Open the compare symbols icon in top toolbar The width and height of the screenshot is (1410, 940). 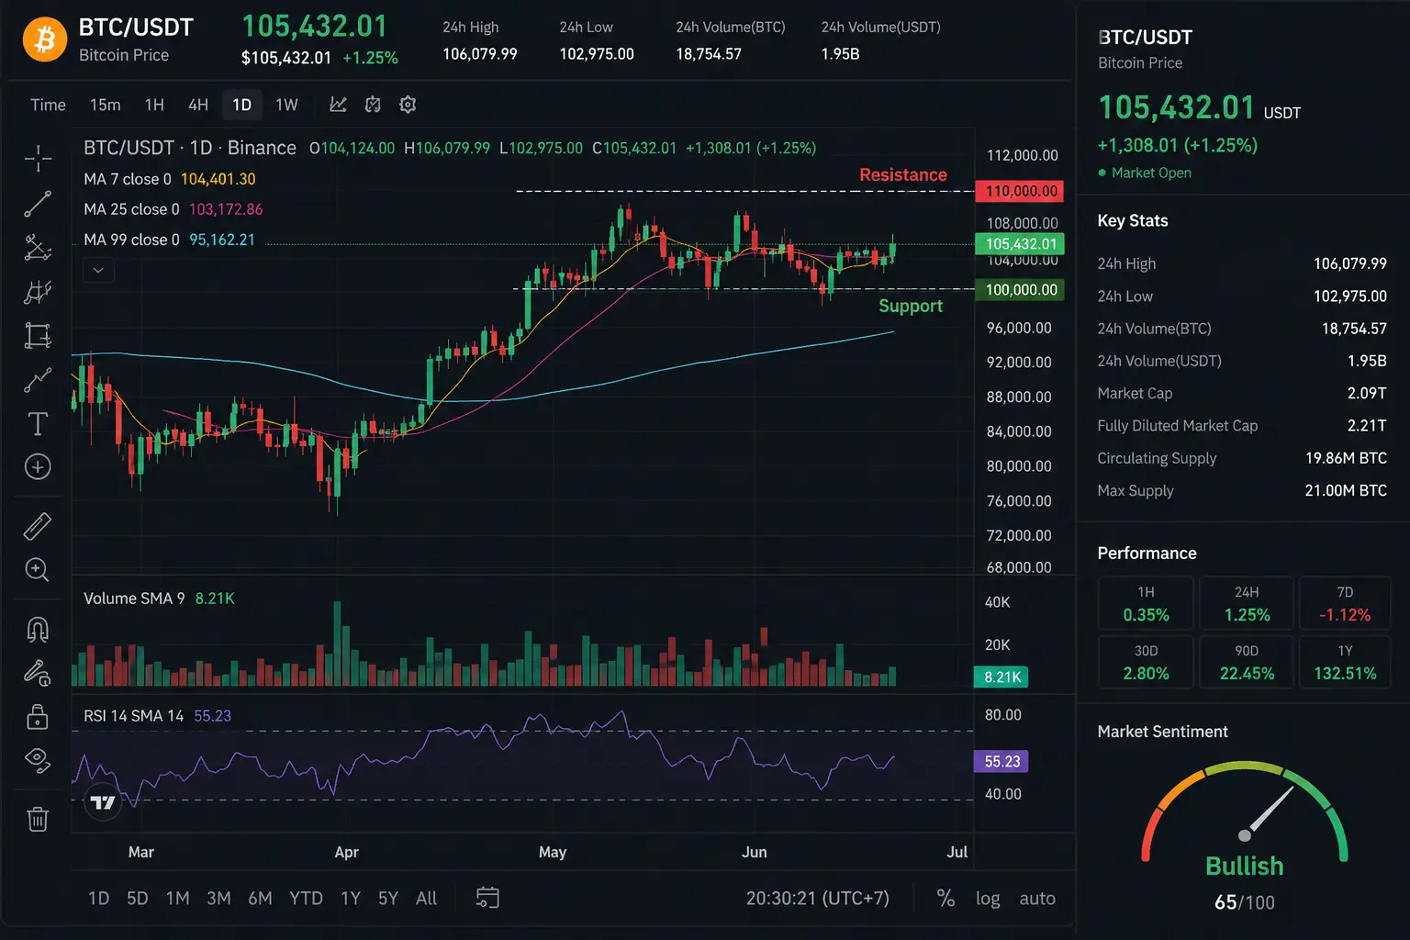[x=373, y=105]
